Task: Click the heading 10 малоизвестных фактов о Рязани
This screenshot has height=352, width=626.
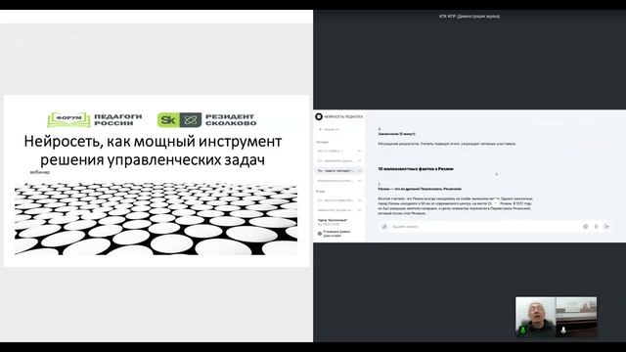Action: (416, 169)
